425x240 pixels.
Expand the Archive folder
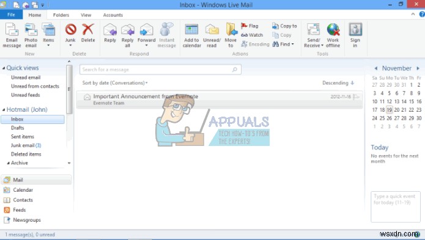pyautogui.click(x=8, y=163)
